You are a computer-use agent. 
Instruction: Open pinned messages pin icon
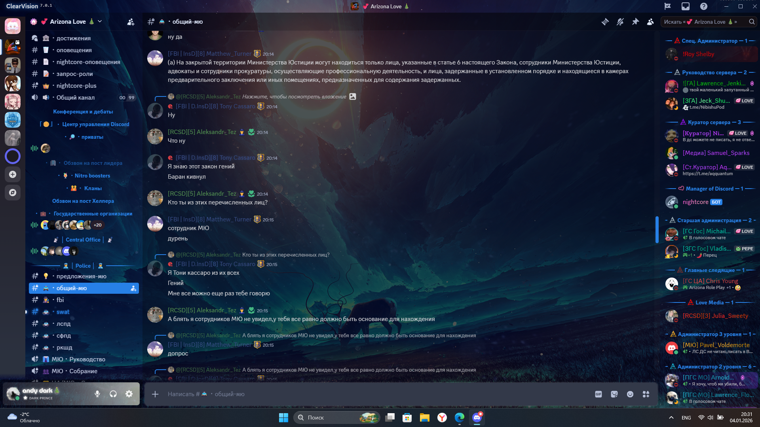(x=635, y=22)
